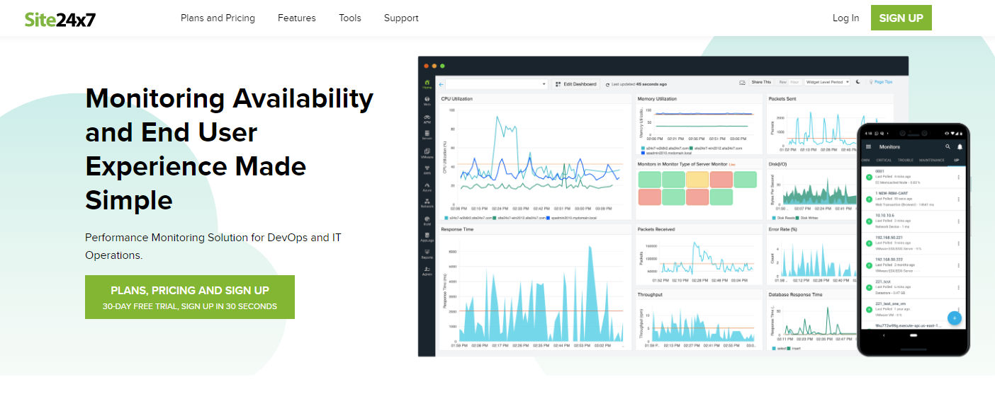The height and width of the screenshot is (406, 995).
Task: Toggle dark mode moon icon
Action: click(x=858, y=82)
